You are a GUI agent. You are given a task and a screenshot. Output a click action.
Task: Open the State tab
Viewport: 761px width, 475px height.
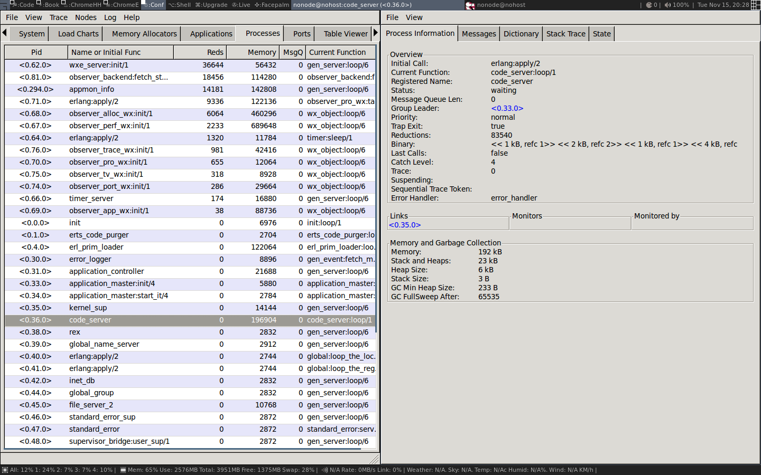pos(601,34)
